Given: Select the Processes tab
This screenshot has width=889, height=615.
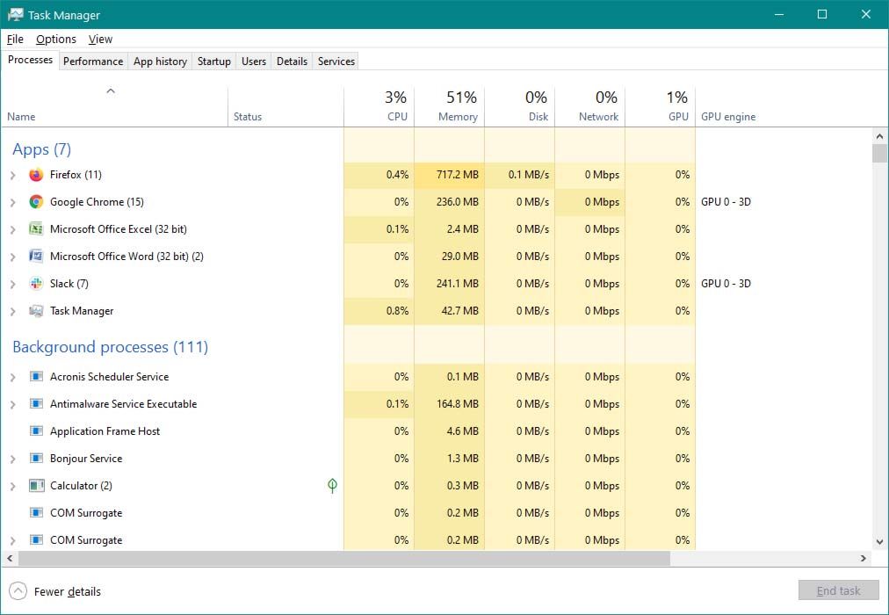Looking at the screenshot, I should (x=30, y=60).
